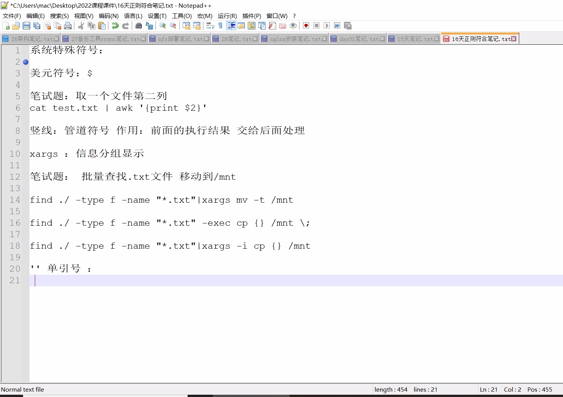Save all open documents
563x397 pixels.
coord(37,26)
